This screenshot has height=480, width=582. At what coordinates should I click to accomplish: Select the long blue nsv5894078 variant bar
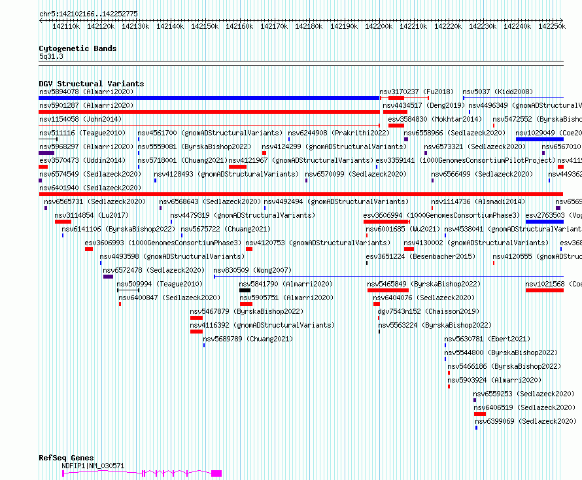[x=209, y=98]
